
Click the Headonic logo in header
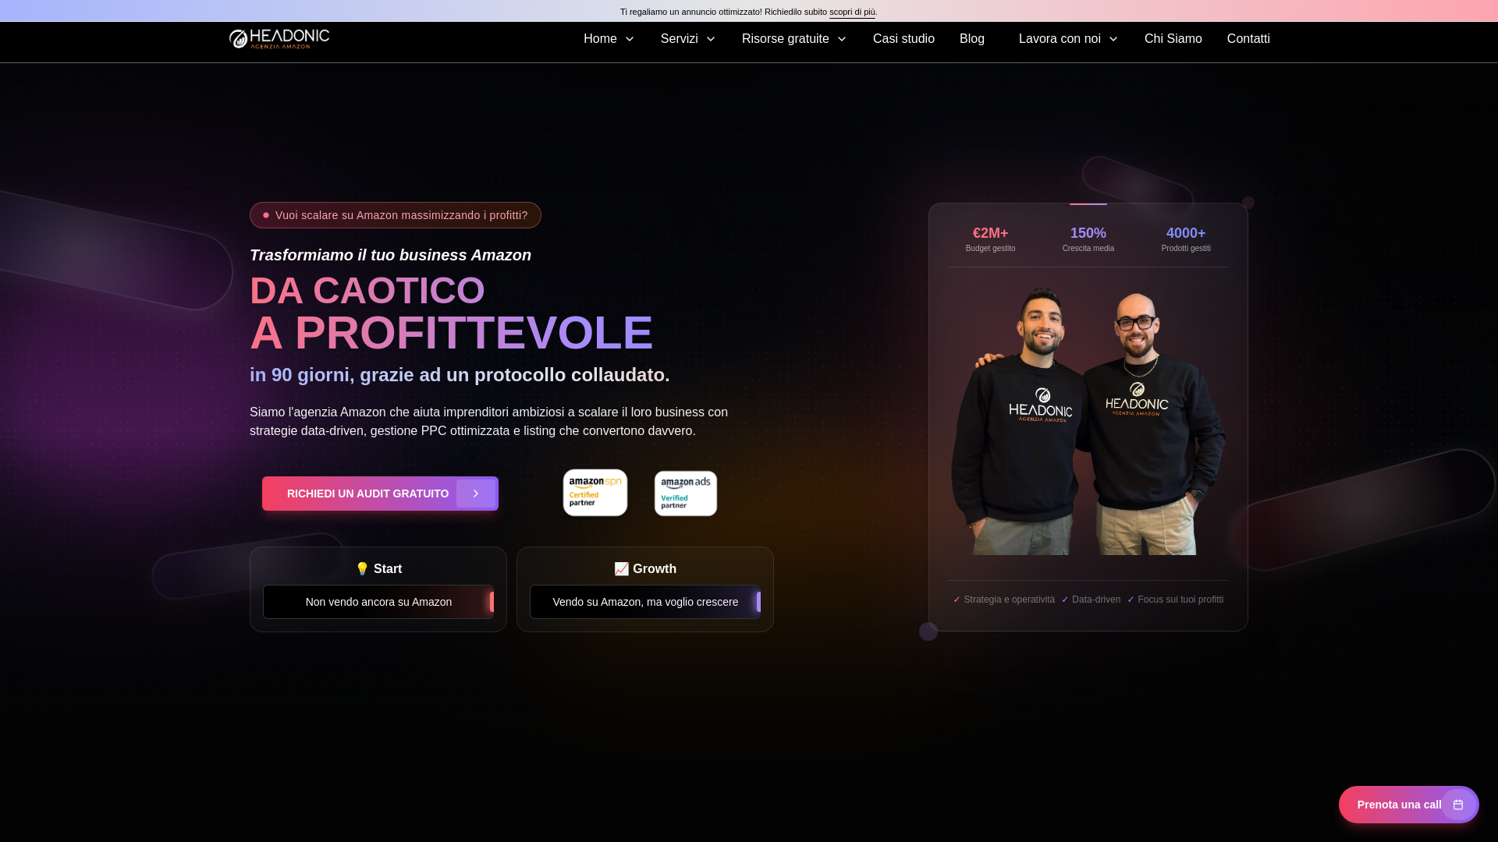(x=279, y=39)
